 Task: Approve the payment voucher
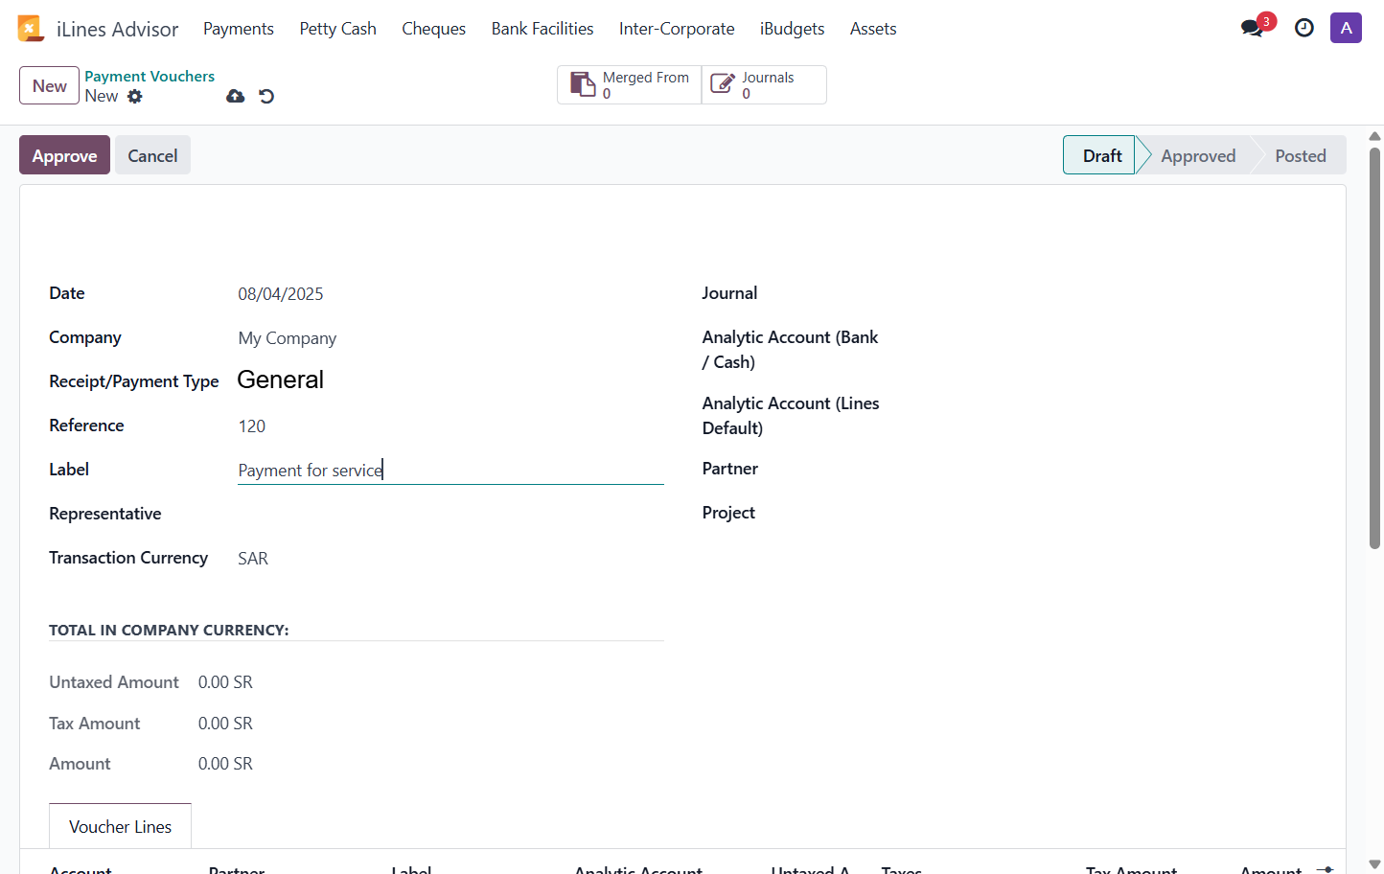coord(65,155)
